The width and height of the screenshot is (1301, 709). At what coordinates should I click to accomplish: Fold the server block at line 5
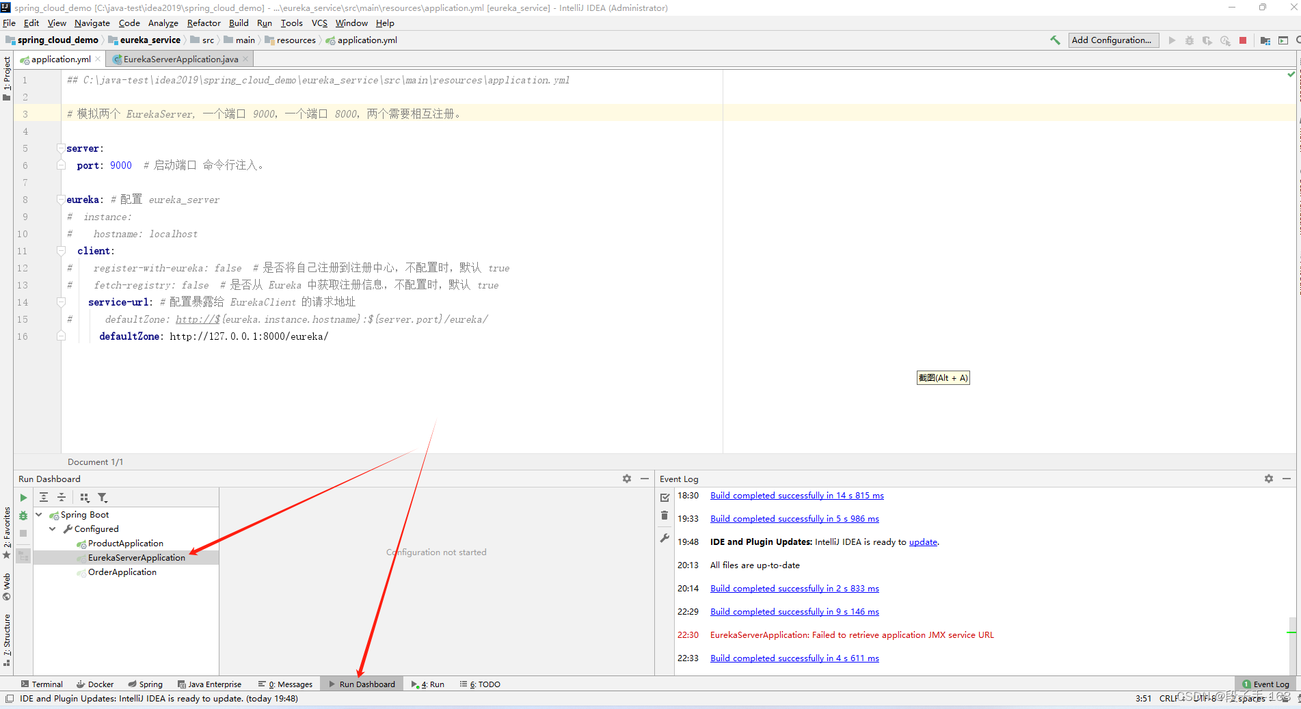click(x=61, y=148)
